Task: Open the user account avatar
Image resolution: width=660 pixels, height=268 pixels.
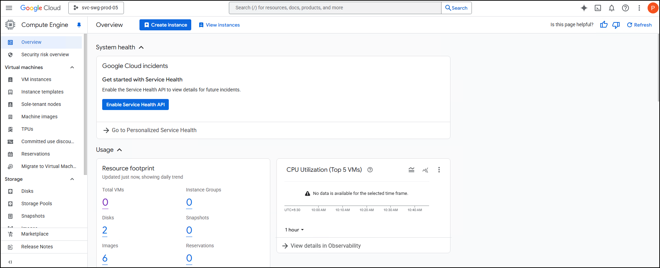Action: [x=653, y=8]
